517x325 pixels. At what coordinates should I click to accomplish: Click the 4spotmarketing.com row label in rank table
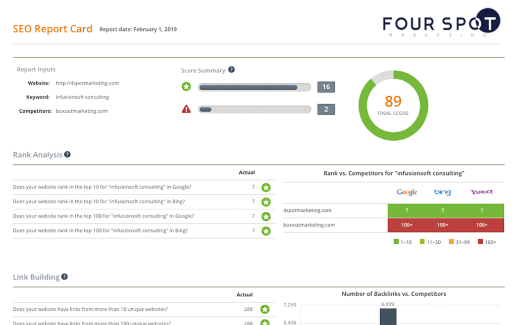pos(307,210)
